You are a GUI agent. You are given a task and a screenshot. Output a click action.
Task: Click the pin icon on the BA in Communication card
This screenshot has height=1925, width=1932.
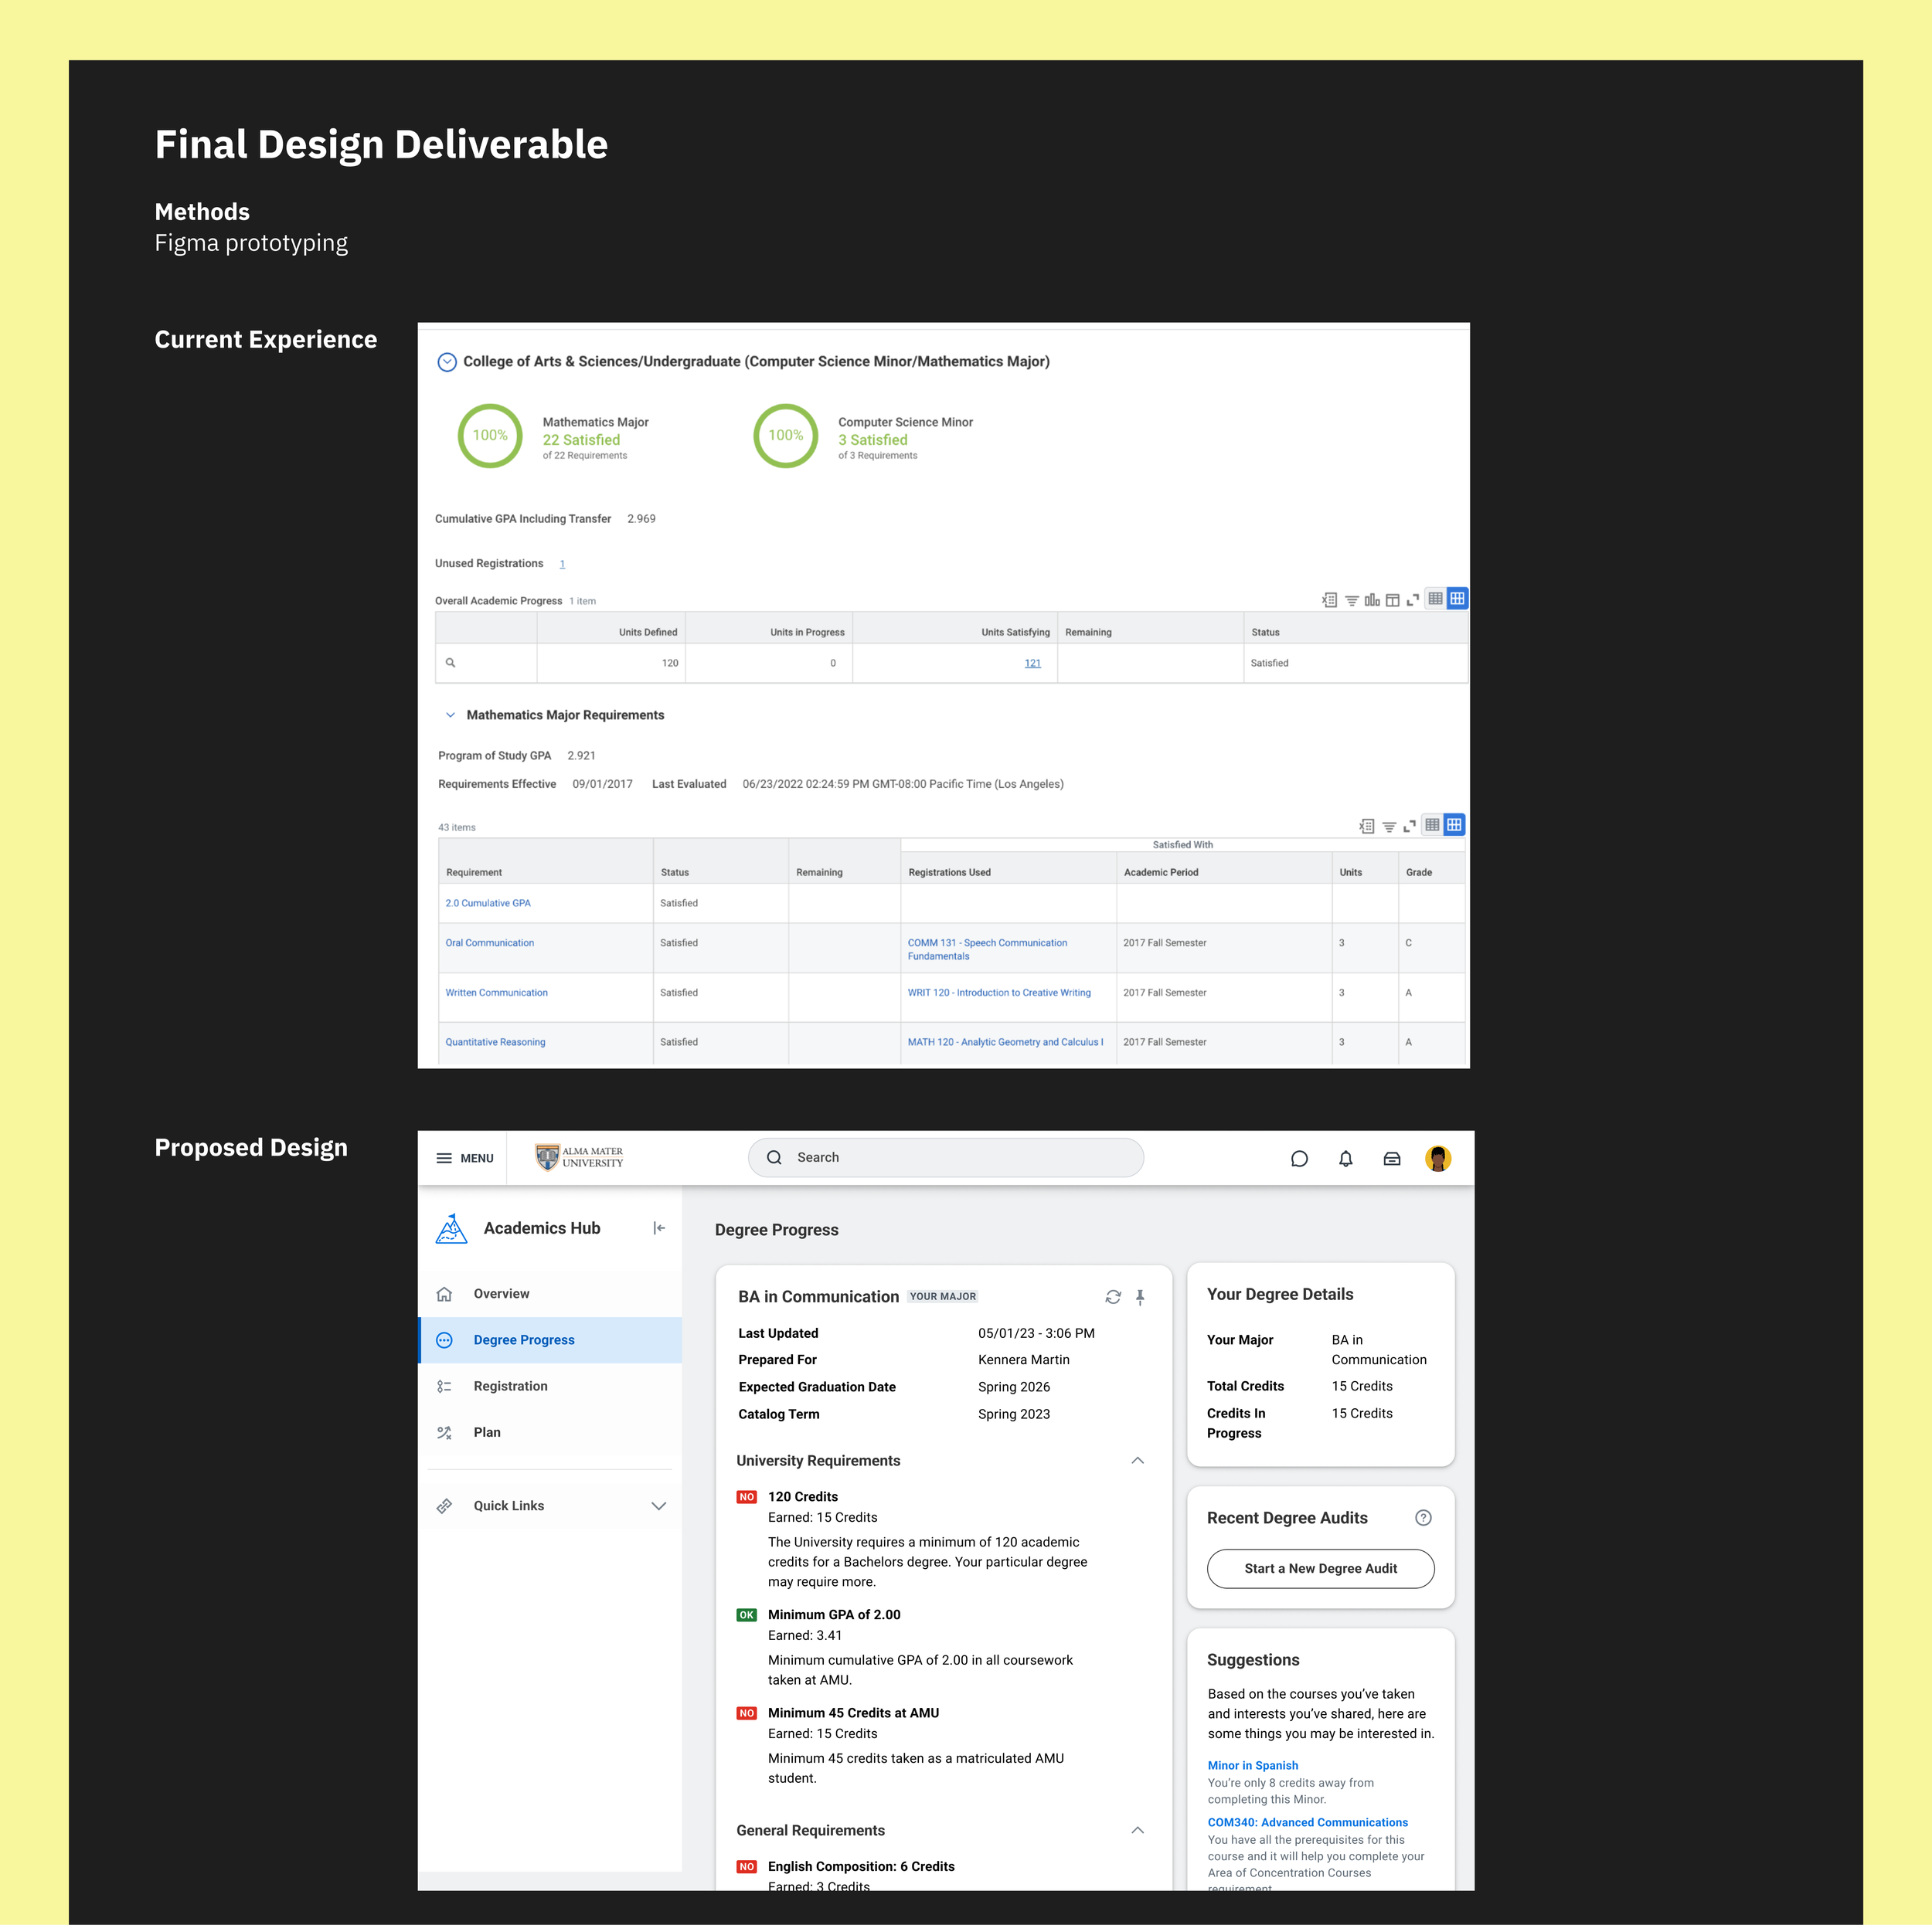[x=1139, y=1296]
